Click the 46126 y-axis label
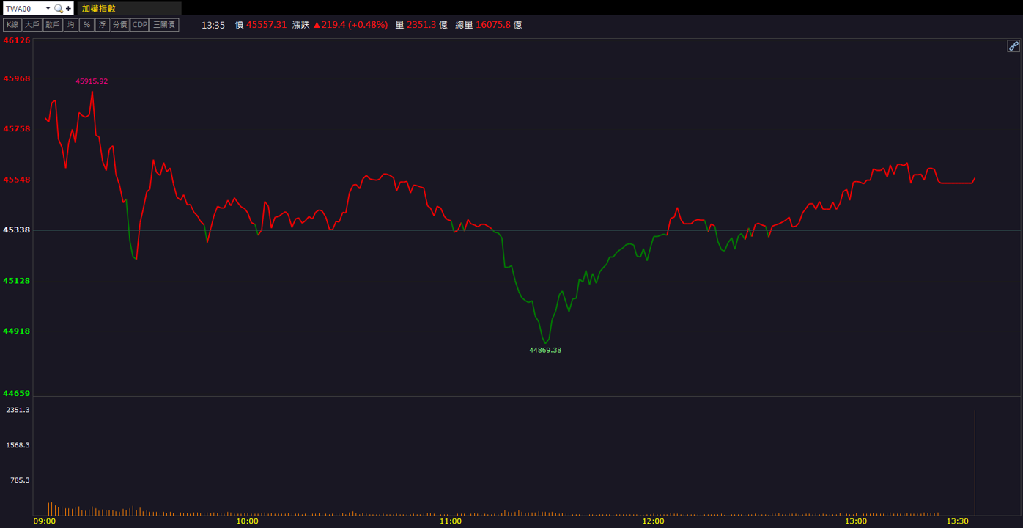This screenshot has width=1023, height=528. (17, 40)
